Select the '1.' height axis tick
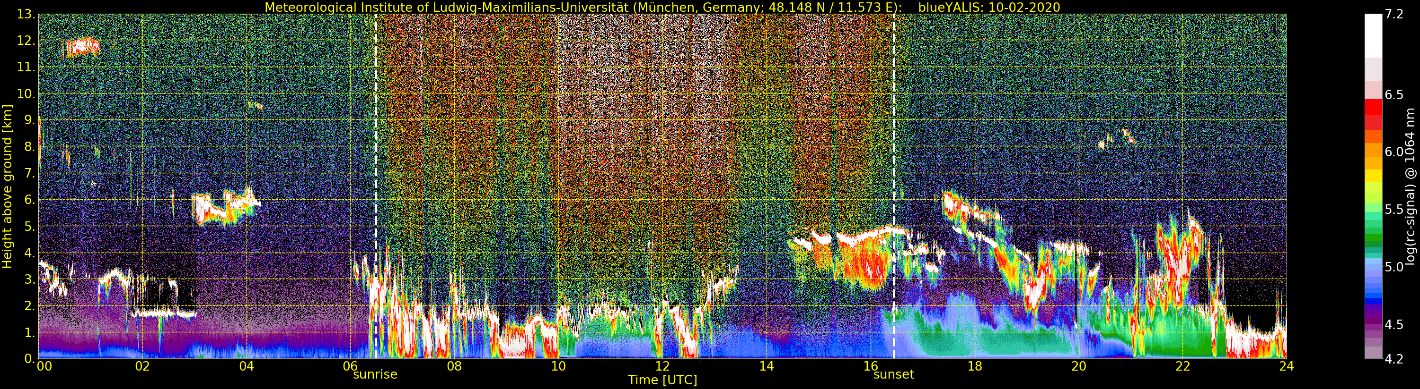 29,332
